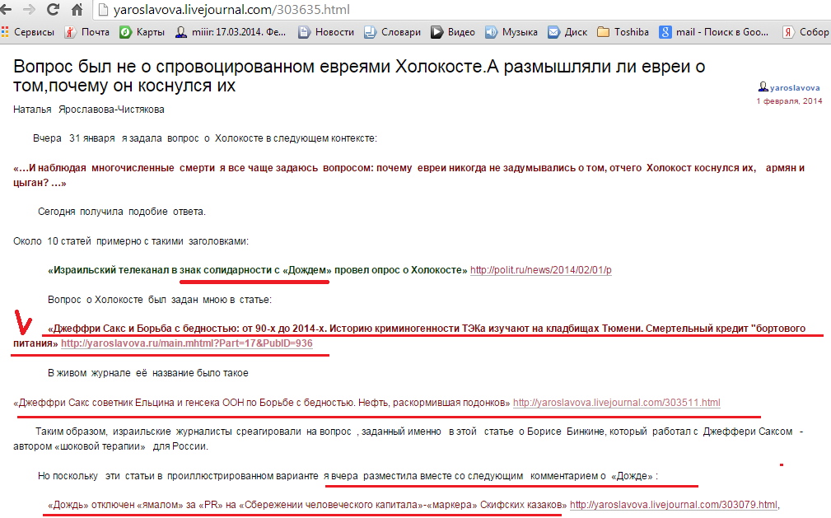Open the Сервисы apps bookmark
Image resolution: width=831 pixels, height=518 pixels.
pyautogui.click(x=27, y=32)
